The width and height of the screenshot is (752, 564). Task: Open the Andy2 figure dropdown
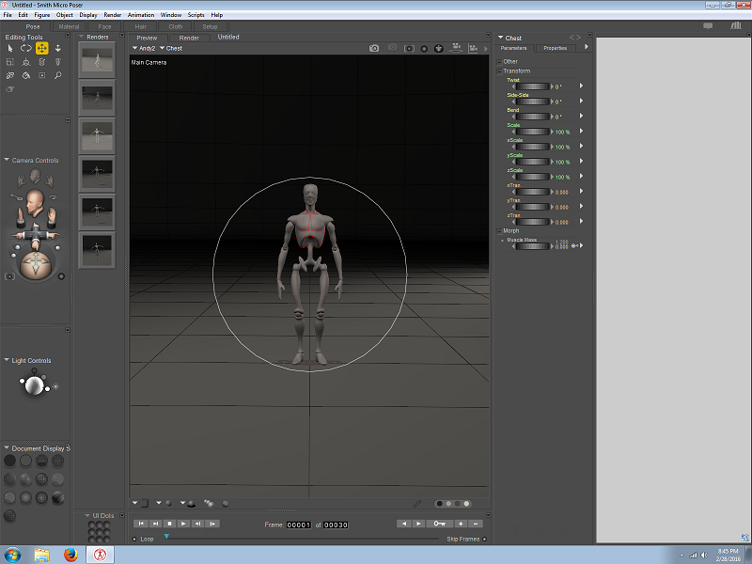[145, 48]
